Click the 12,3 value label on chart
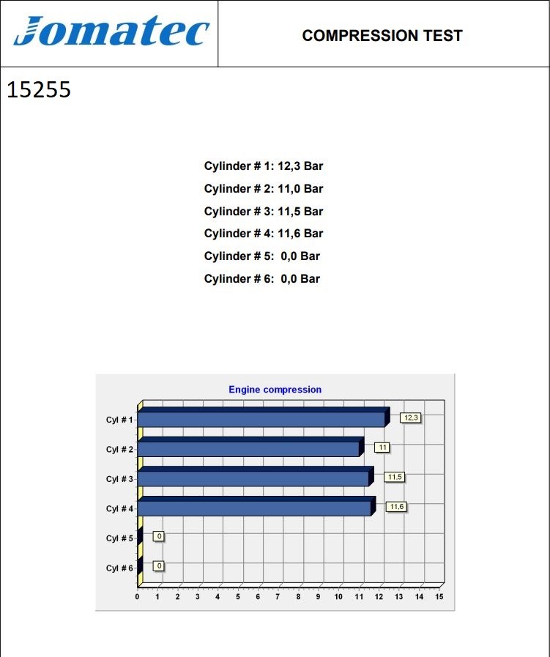Screen dimensions: 550x657 [x=410, y=417]
